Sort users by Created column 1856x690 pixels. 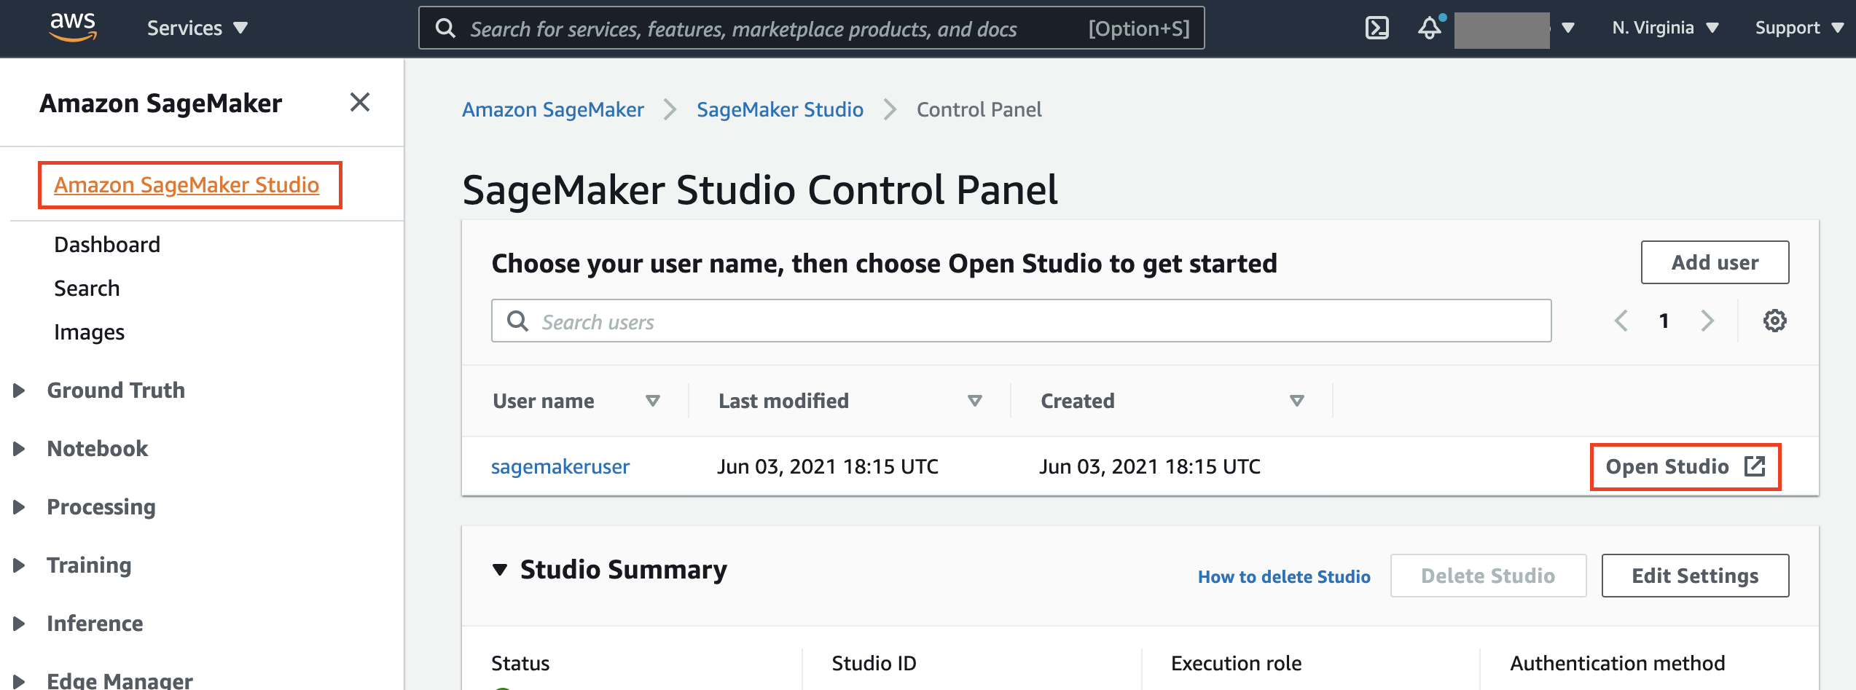(x=1296, y=401)
